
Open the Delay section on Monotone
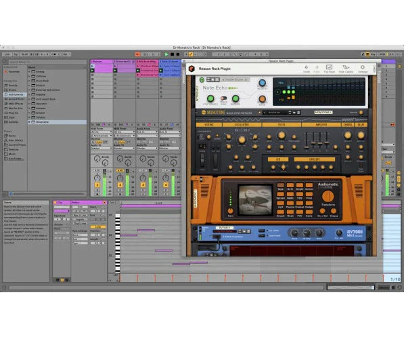(361, 125)
